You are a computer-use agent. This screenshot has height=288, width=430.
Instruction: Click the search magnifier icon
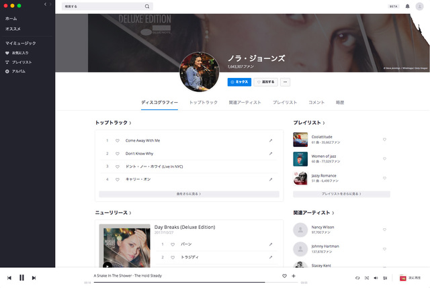[147, 6]
